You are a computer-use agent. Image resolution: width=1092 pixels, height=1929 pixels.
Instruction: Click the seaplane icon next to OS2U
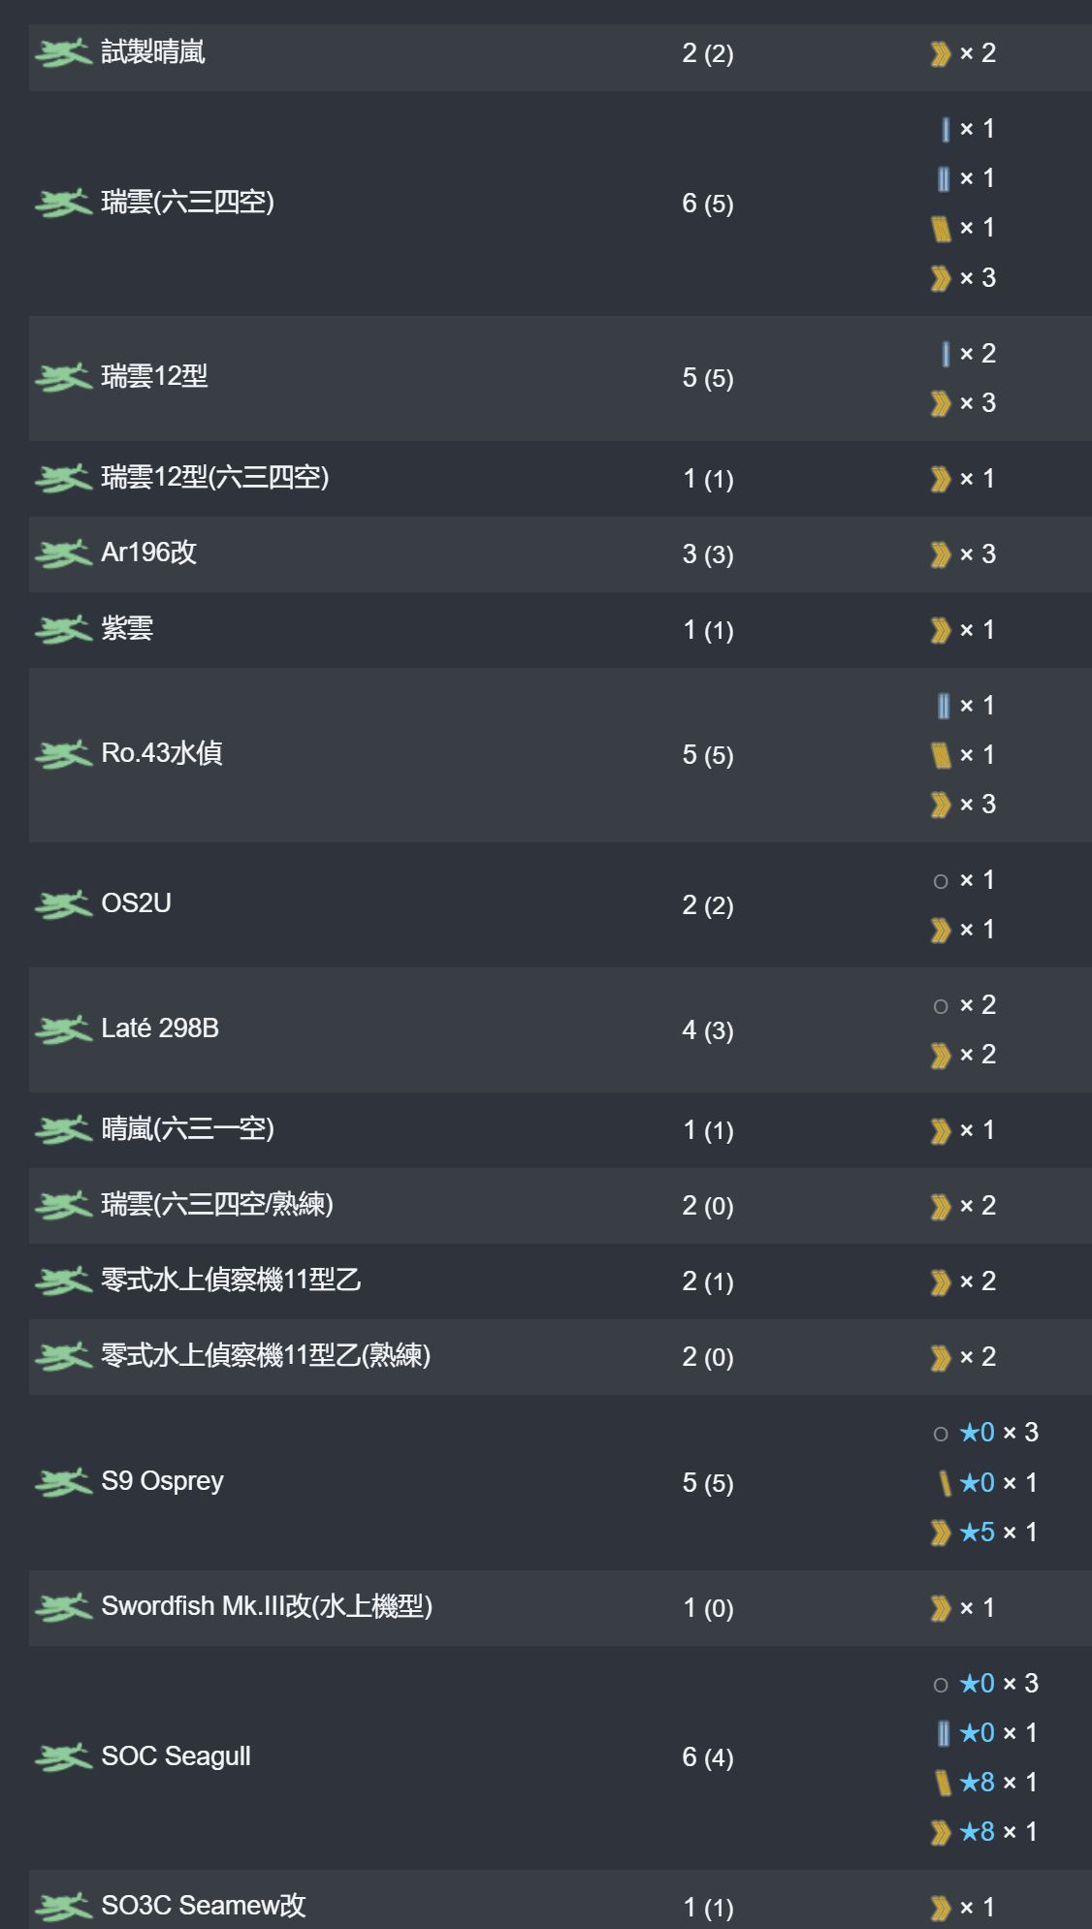(63, 904)
